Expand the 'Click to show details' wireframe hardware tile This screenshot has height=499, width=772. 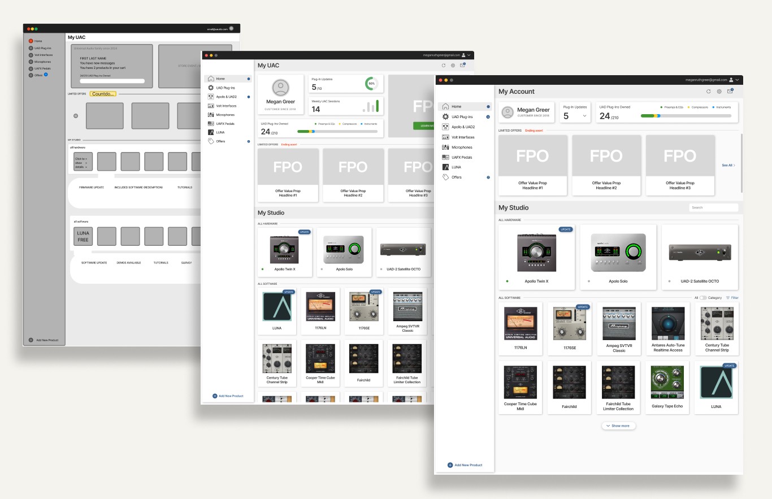coord(83,162)
